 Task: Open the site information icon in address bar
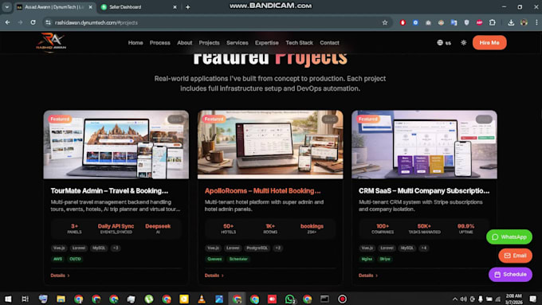coord(48,22)
